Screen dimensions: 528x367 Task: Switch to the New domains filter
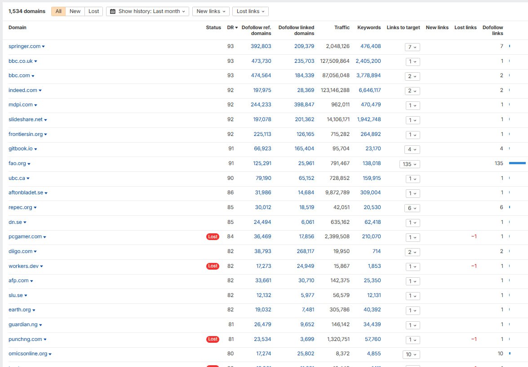coord(75,11)
